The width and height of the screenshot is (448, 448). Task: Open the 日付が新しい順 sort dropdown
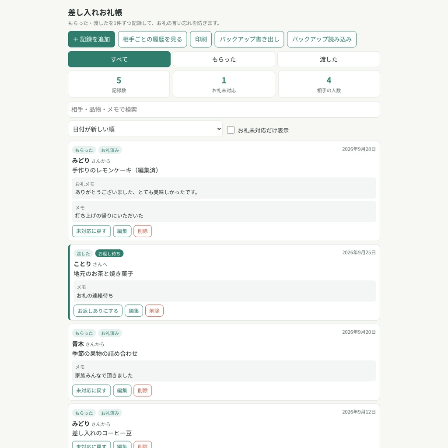point(145,129)
